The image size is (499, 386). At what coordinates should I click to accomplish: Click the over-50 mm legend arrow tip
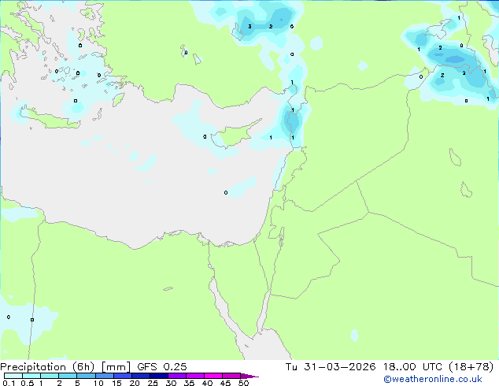pyautogui.click(x=249, y=376)
